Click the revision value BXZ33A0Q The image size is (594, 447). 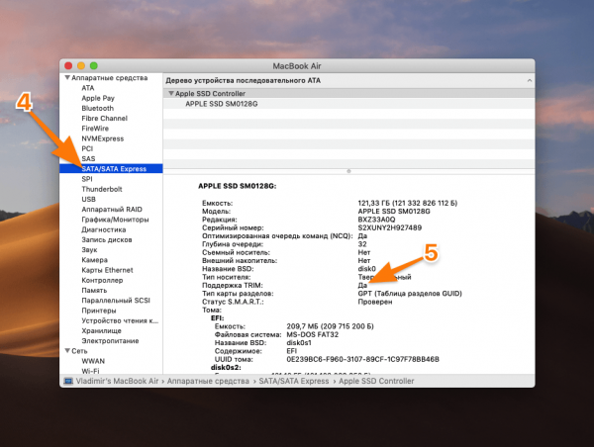(x=376, y=220)
